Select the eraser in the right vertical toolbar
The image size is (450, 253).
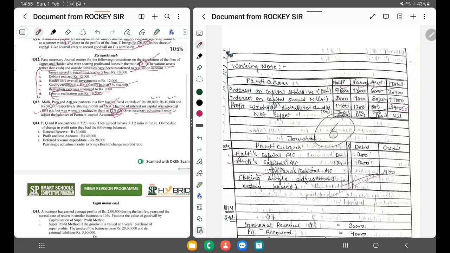click(199, 67)
